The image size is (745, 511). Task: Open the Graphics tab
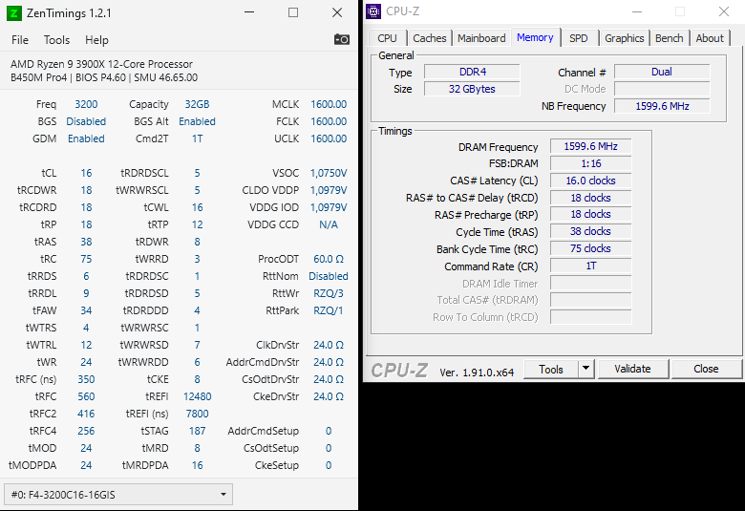pos(624,38)
